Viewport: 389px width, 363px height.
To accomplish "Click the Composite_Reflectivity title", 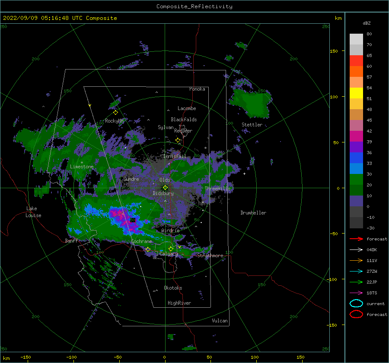I will click(194, 6).
